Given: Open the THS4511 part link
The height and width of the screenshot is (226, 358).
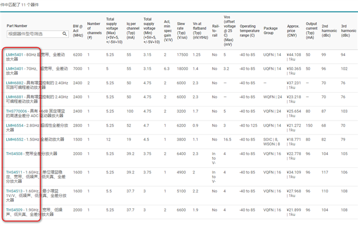Looking at the screenshot, I should 14,172.
